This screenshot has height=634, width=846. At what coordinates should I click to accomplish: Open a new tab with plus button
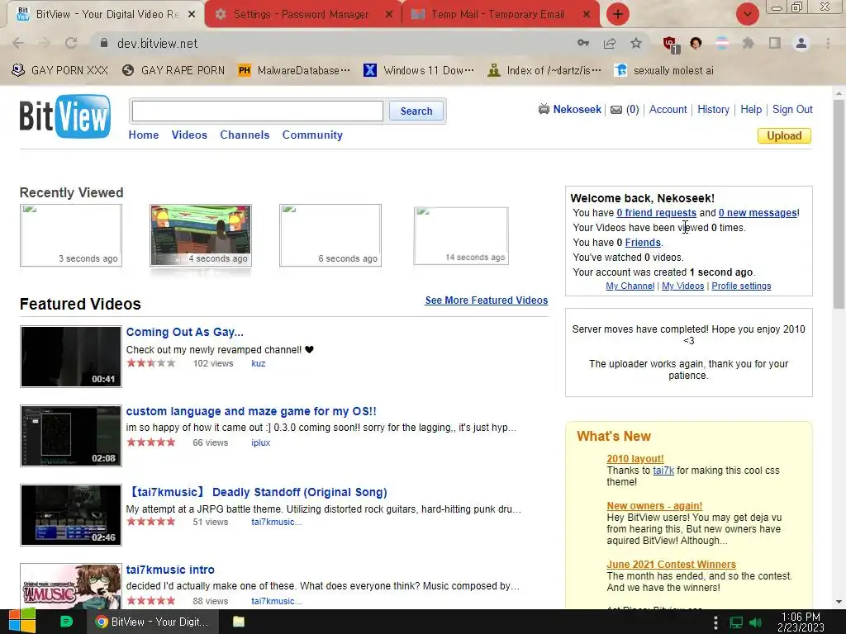618,14
